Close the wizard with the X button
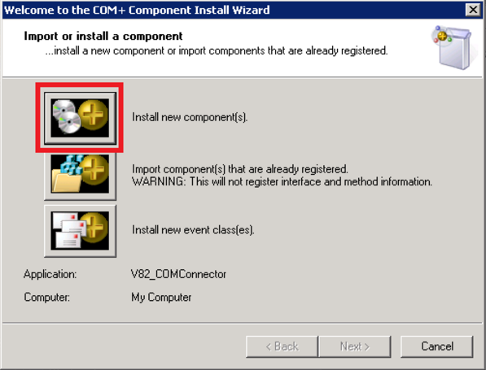 click(x=473, y=10)
